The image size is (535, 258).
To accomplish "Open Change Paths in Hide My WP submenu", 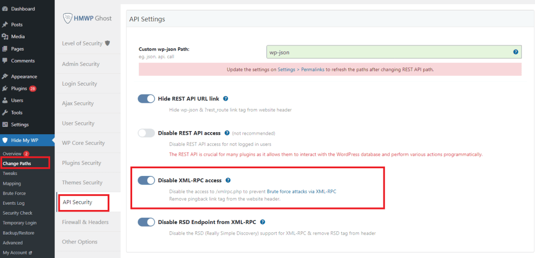I will pyautogui.click(x=17, y=163).
